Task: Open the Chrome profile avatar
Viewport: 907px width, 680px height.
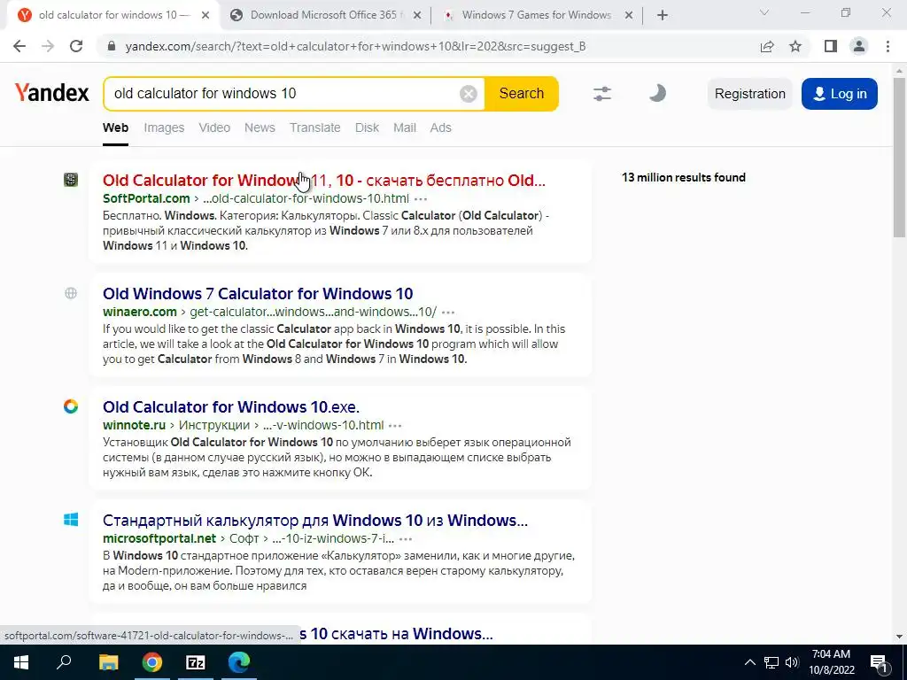Action: pos(859,46)
